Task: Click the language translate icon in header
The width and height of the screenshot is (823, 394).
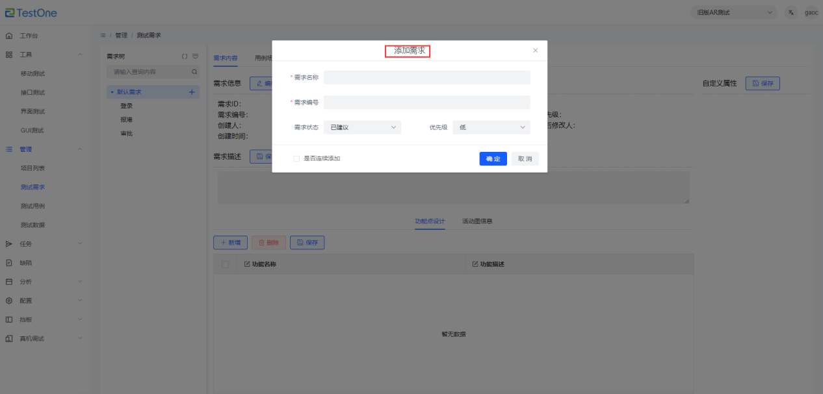Action: click(x=791, y=12)
